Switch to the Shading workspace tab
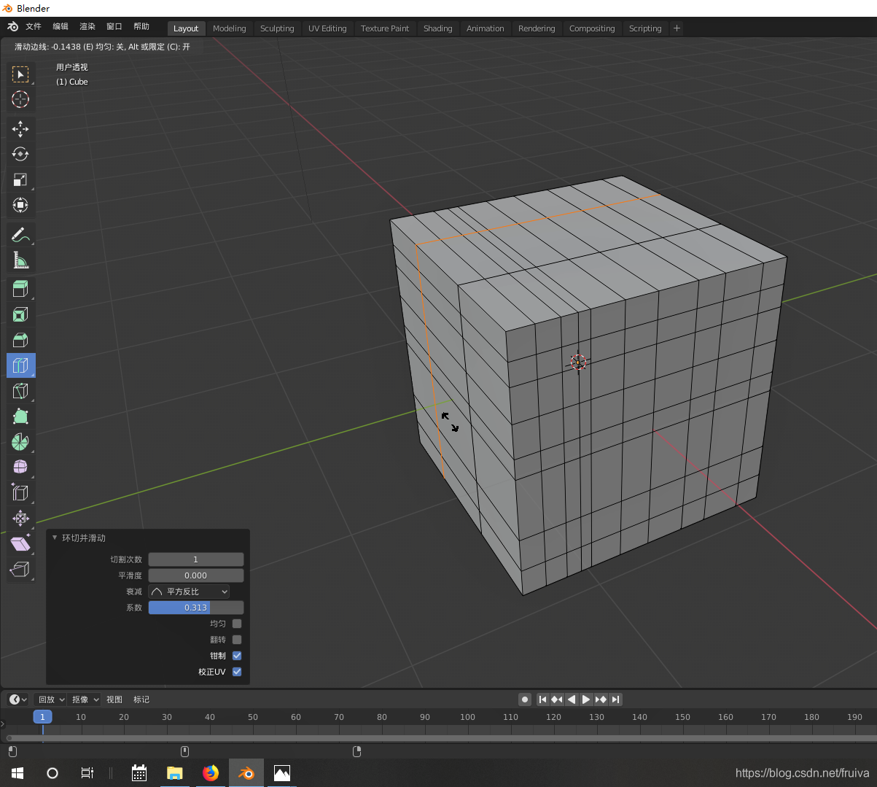This screenshot has height=787, width=877. point(438,28)
